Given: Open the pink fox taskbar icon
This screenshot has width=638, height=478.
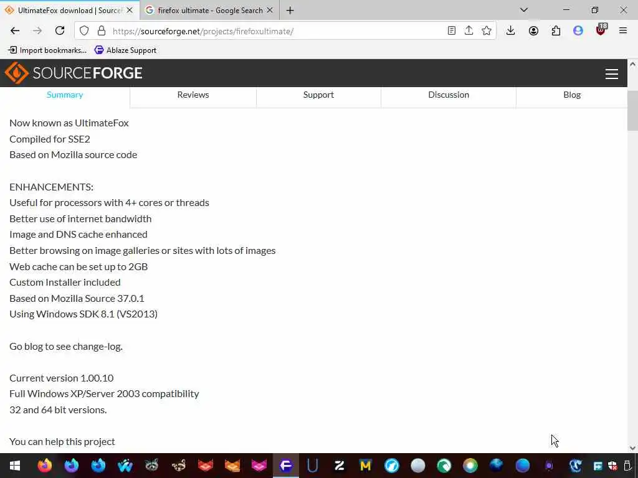Looking at the screenshot, I should click(259, 466).
